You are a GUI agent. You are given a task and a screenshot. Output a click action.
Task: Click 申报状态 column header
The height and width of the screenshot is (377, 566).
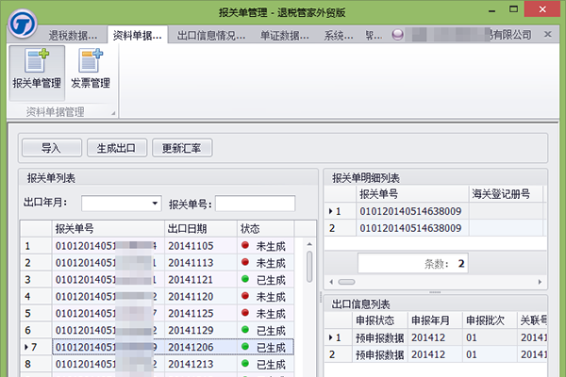(380, 320)
